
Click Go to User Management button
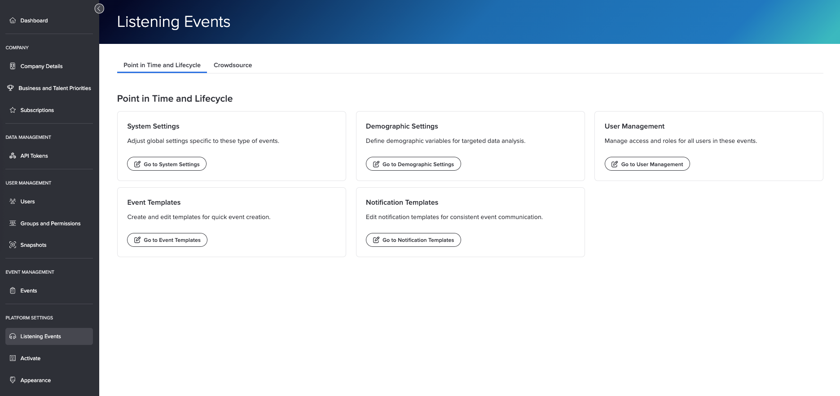click(x=647, y=164)
